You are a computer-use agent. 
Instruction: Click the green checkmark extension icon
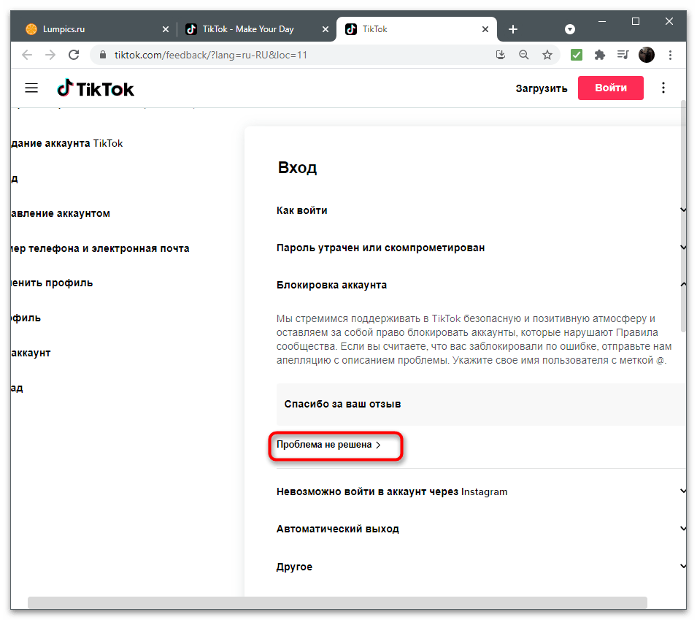tap(577, 55)
